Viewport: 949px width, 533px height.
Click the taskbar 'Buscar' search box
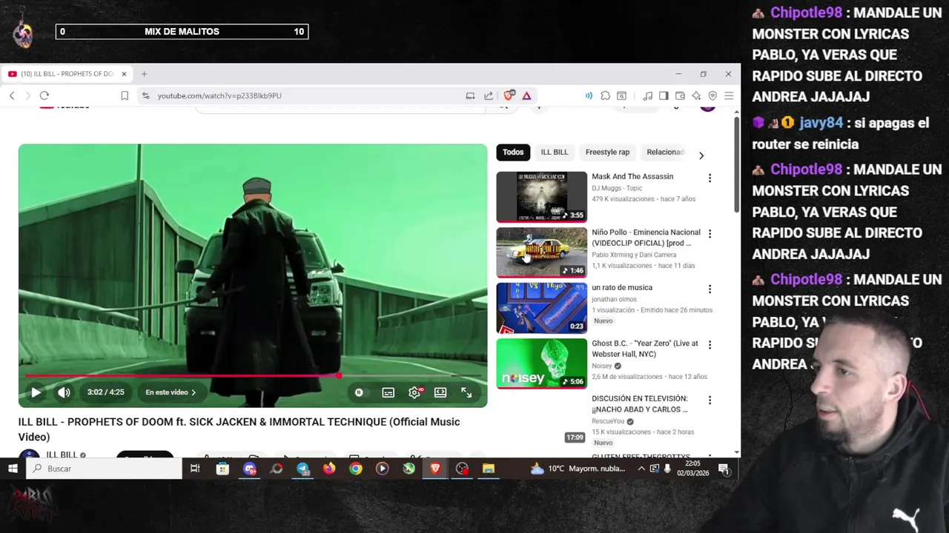(104, 469)
